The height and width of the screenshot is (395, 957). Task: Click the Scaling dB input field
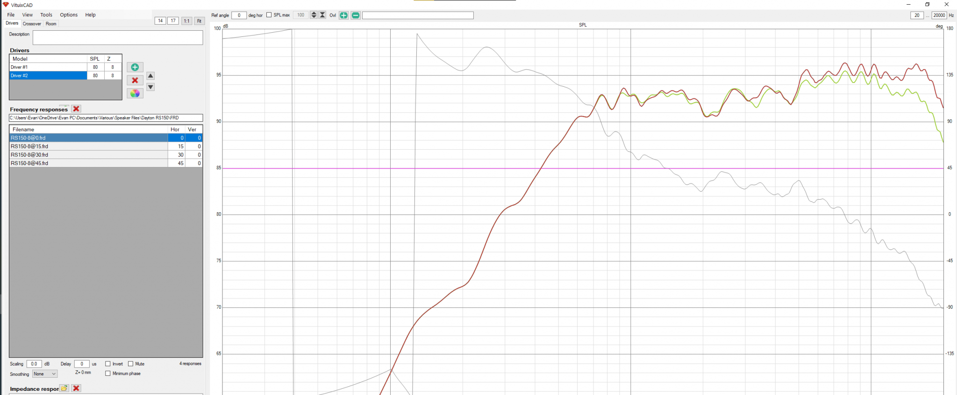pyautogui.click(x=34, y=364)
